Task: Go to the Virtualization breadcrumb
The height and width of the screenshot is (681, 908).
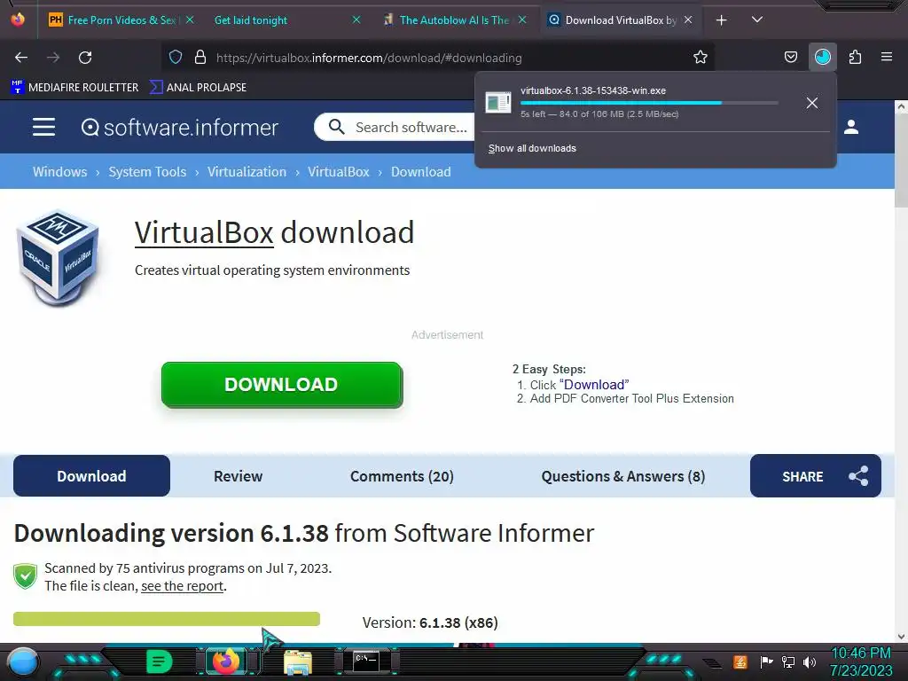Action: pos(247,171)
